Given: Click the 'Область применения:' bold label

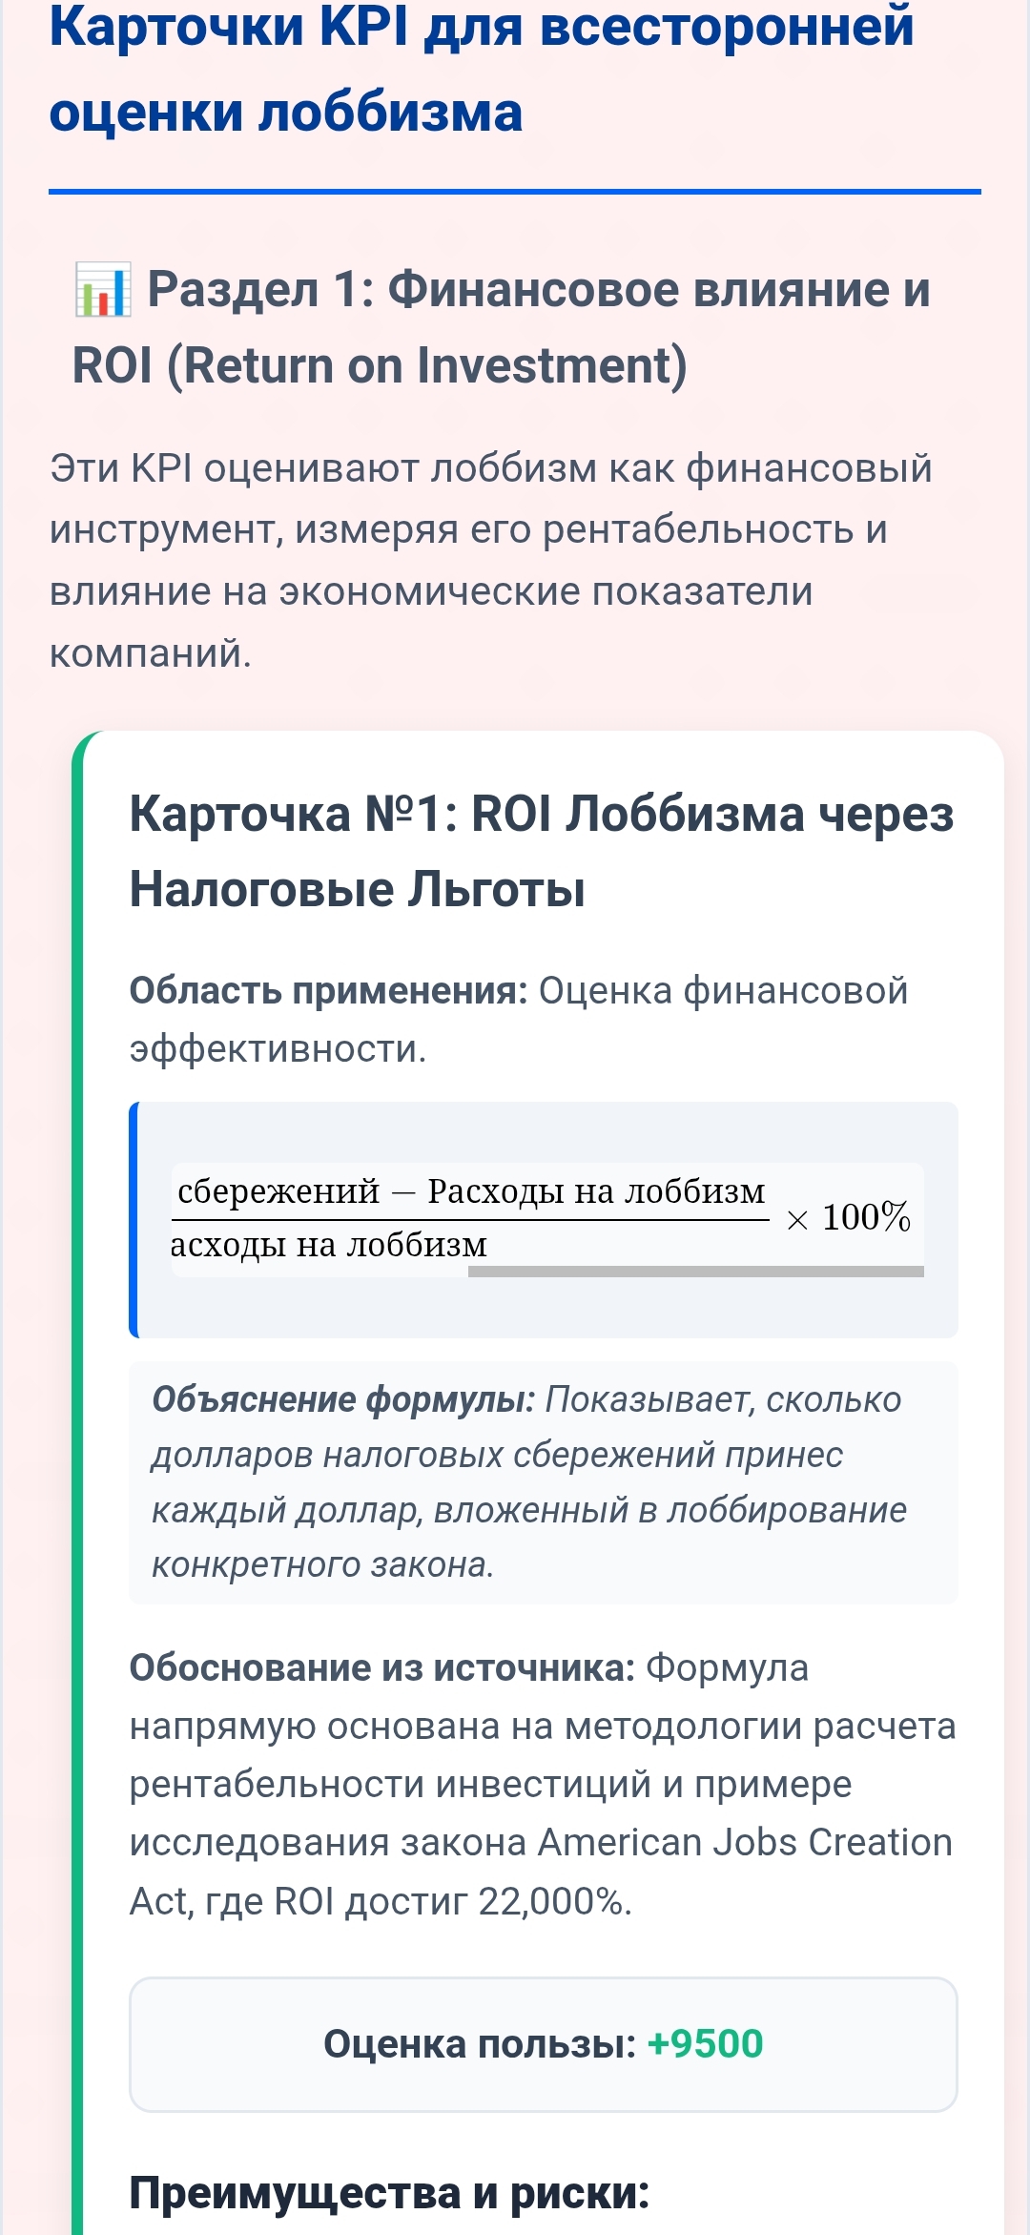Looking at the screenshot, I should (328, 991).
